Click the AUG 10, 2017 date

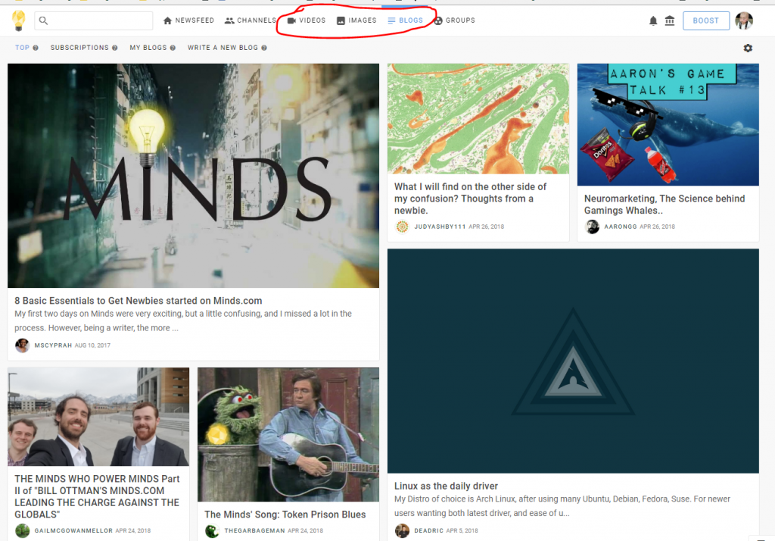(92, 346)
